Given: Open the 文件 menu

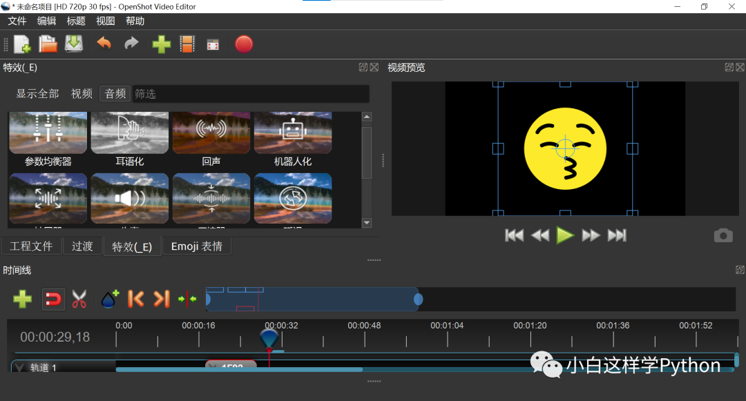Looking at the screenshot, I should (17, 21).
